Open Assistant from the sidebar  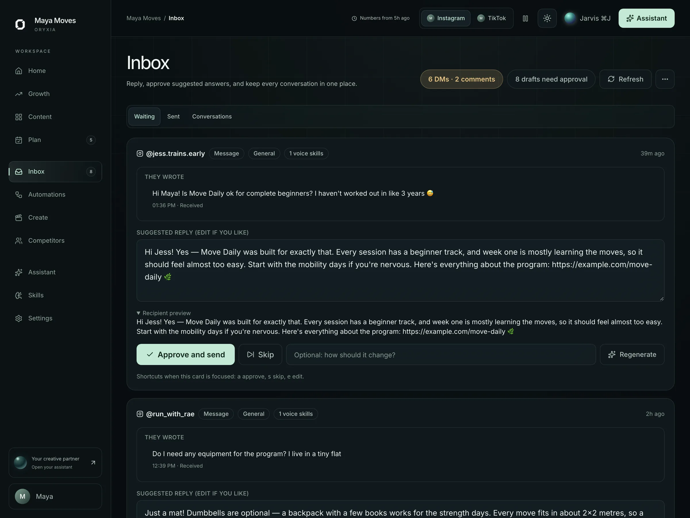pos(55,272)
